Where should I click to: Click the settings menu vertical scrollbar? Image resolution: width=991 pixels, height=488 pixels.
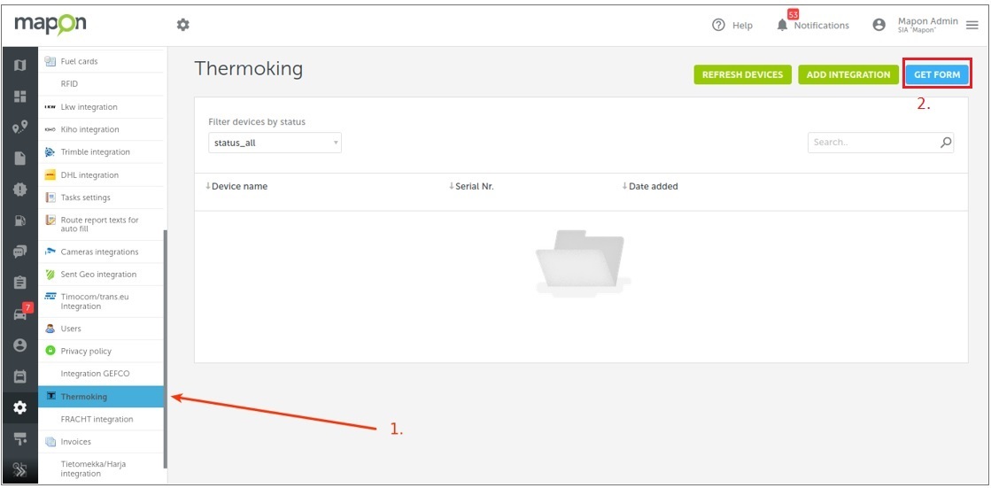[166, 349]
